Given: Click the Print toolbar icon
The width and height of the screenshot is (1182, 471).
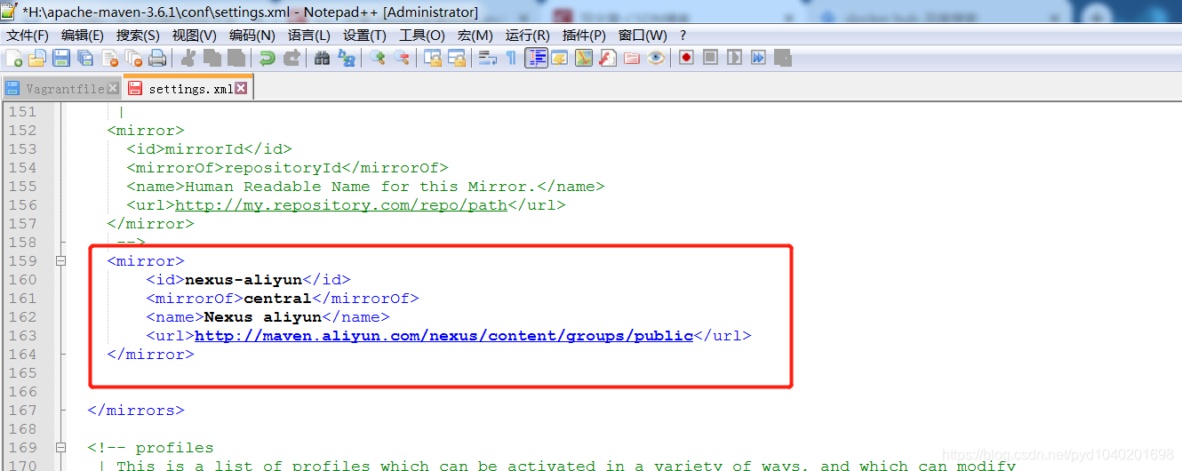Looking at the screenshot, I should (157, 58).
